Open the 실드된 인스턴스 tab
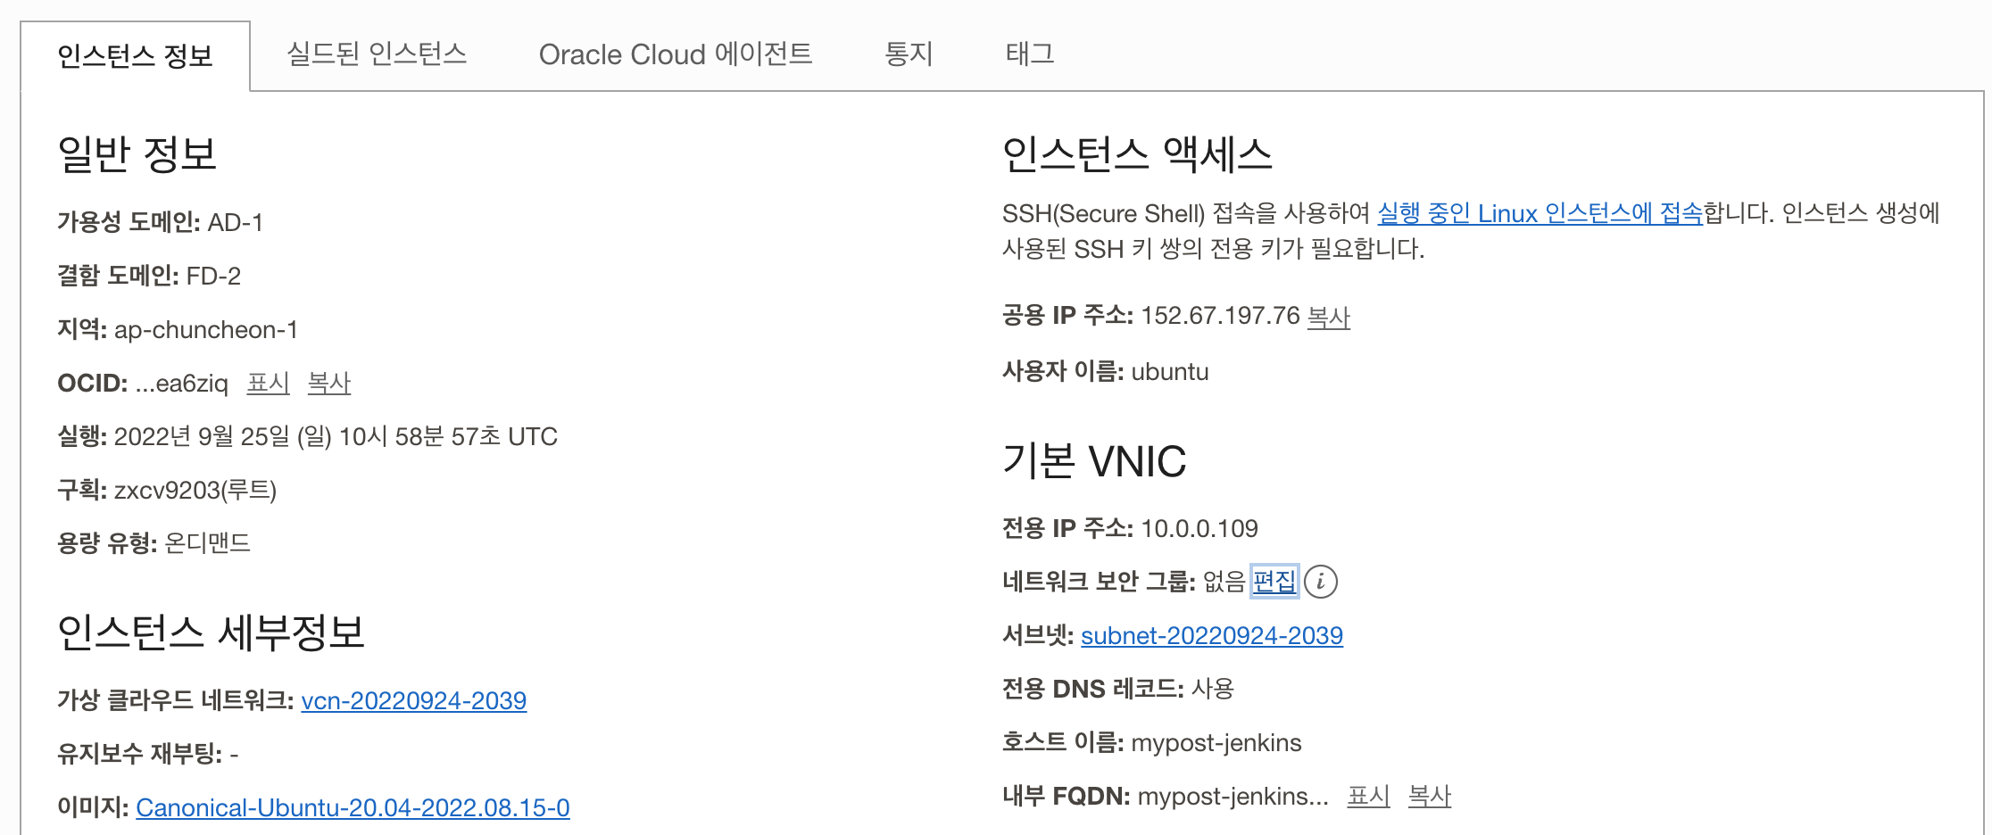Viewport: 1992px width, 835px height. pos(377,54)
